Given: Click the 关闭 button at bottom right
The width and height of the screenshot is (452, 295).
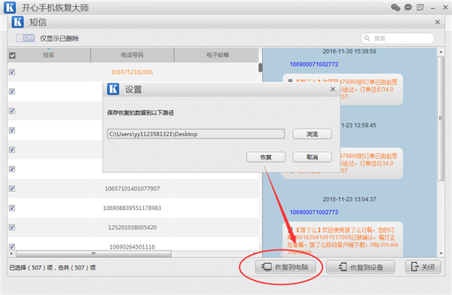Looking at the screenshot, I should point(423,267).
